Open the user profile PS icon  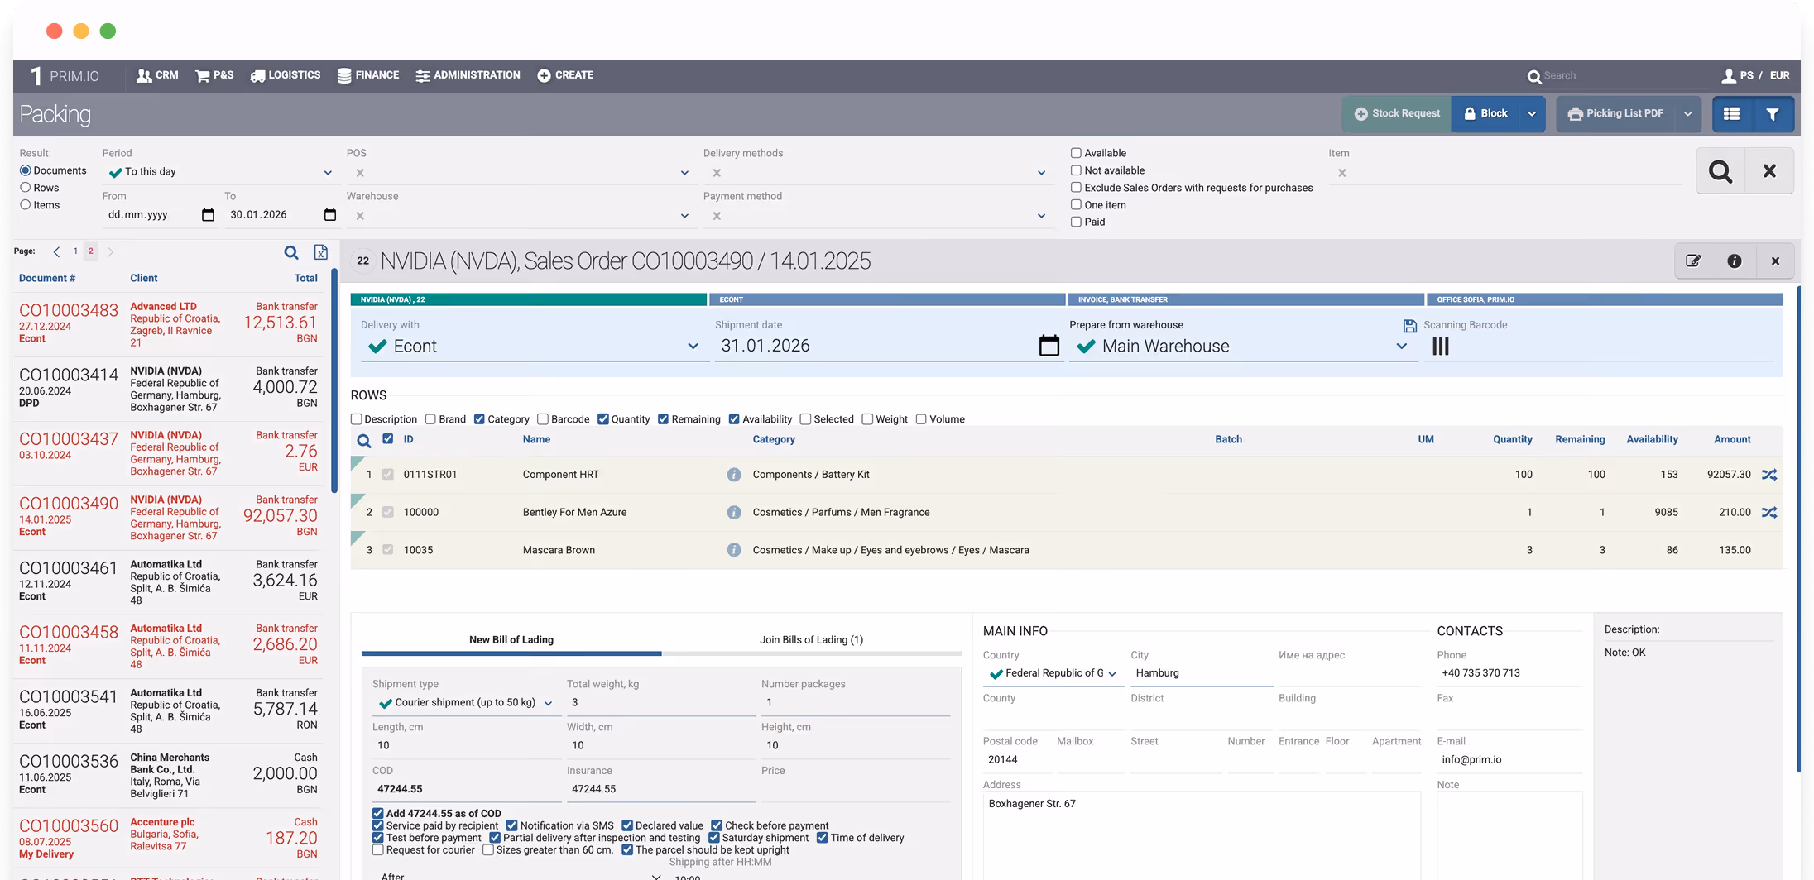coord(1729,76)
